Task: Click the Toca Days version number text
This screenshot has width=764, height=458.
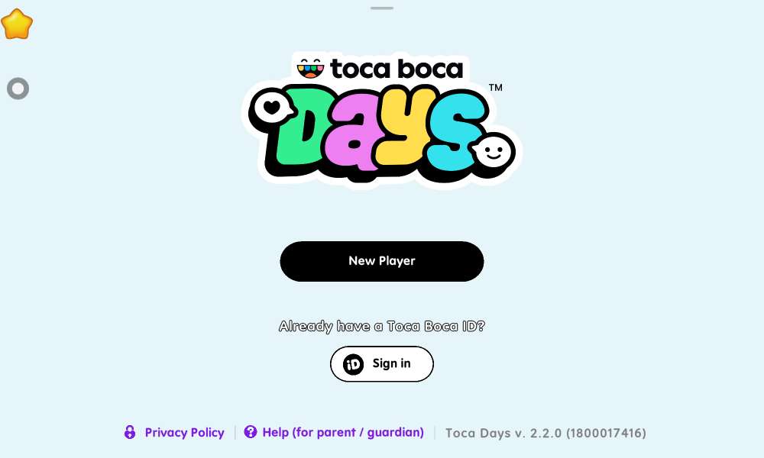Action: pos(545,433)
